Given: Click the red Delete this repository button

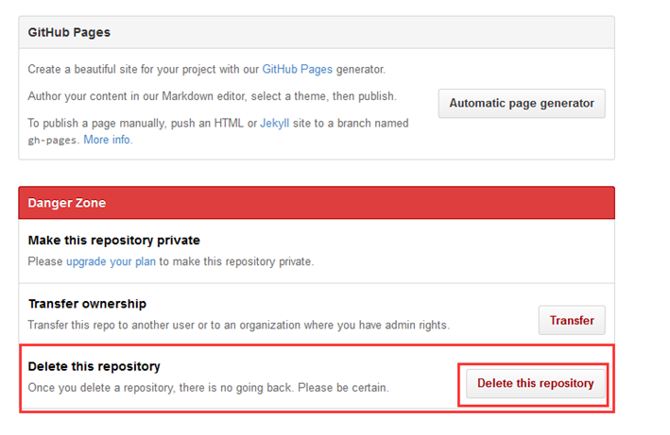Looking at the screenshot, I should [535, 383].
